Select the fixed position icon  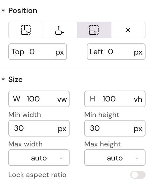coord(94,30)
